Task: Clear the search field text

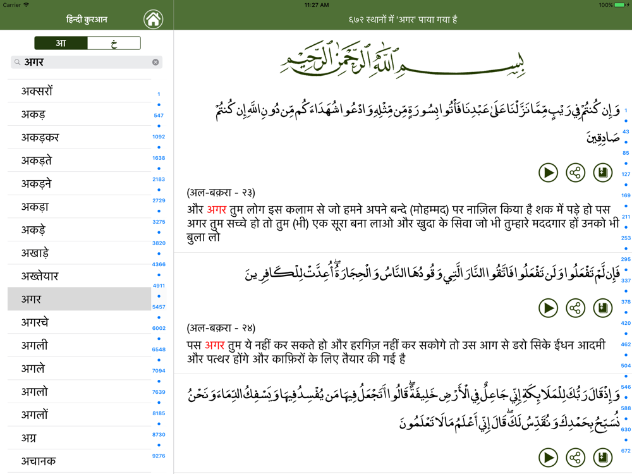Action: (x=155, y=62)
